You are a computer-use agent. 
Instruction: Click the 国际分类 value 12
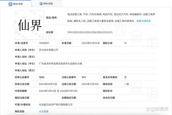pos(125,43)
